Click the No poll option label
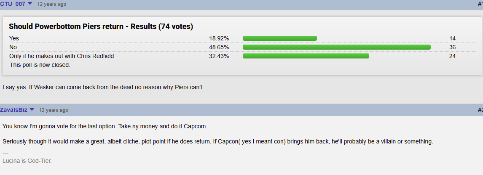This screenshot has height=175, width=483. click(x=13, y=48)
